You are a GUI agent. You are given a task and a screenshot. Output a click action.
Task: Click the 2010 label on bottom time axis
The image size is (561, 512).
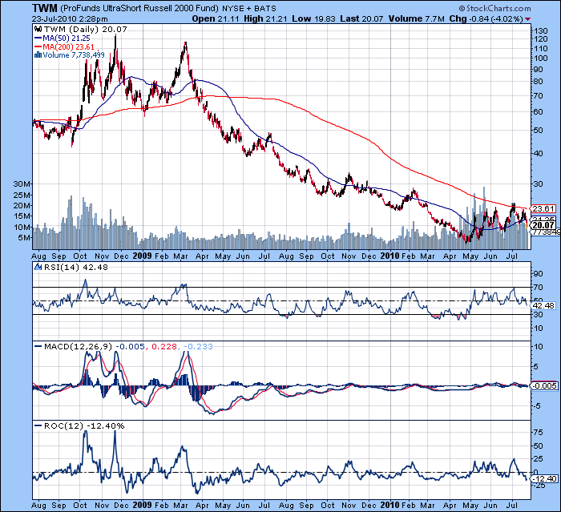coord(389,505)
